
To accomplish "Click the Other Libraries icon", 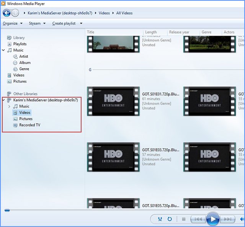I will point(9,94).
